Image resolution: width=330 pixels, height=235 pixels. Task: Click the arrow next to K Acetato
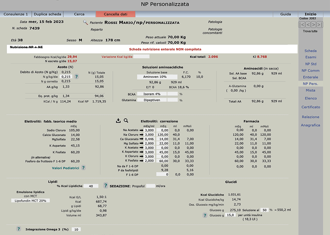(x=142, y=148)
